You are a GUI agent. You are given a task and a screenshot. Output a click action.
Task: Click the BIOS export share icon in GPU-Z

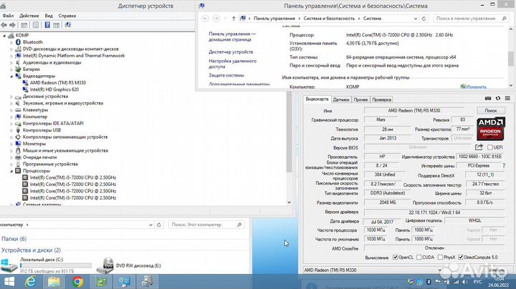pos(479,147)
